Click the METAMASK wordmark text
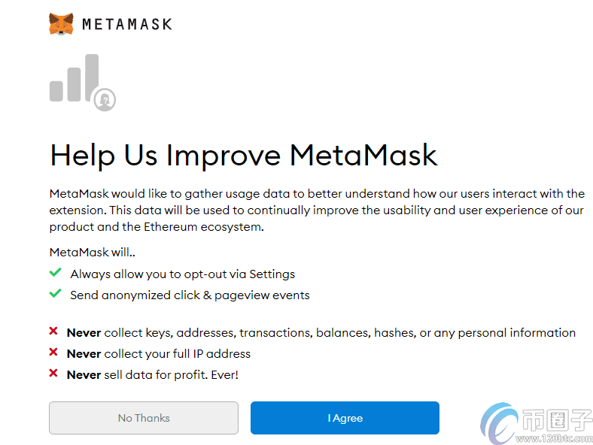The width and height of the screenshot is (593, 445). (127, 24)
